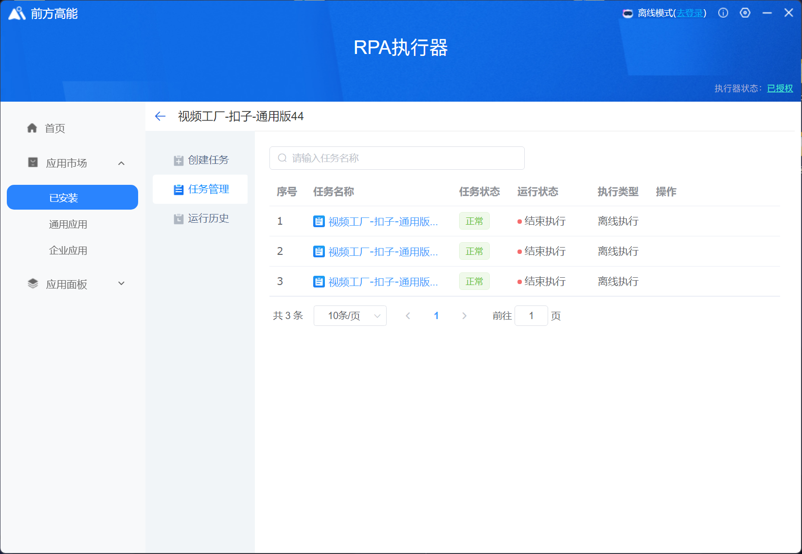Image resolution: width=802 pixels, height=554 pixels.
Task: Open the 10条/页 page size dropdown
Action: pos(350,316)
